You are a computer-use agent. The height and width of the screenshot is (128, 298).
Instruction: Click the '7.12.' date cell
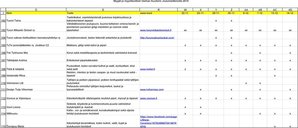pos(260,13)
